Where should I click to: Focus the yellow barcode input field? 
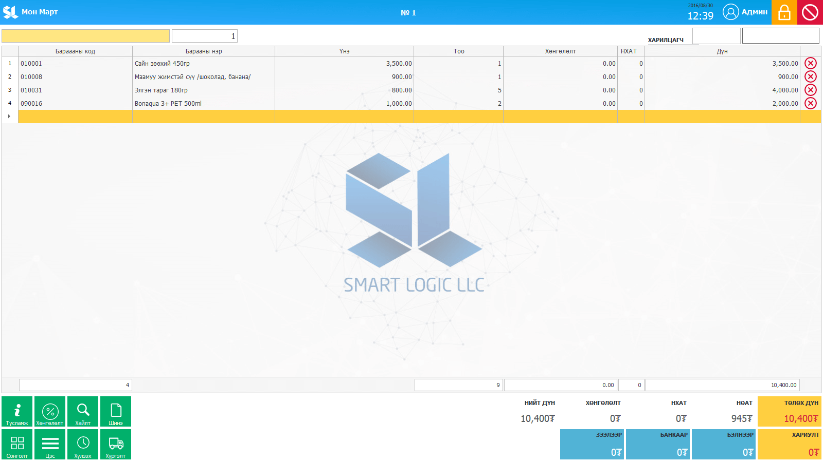coord(85,36)
